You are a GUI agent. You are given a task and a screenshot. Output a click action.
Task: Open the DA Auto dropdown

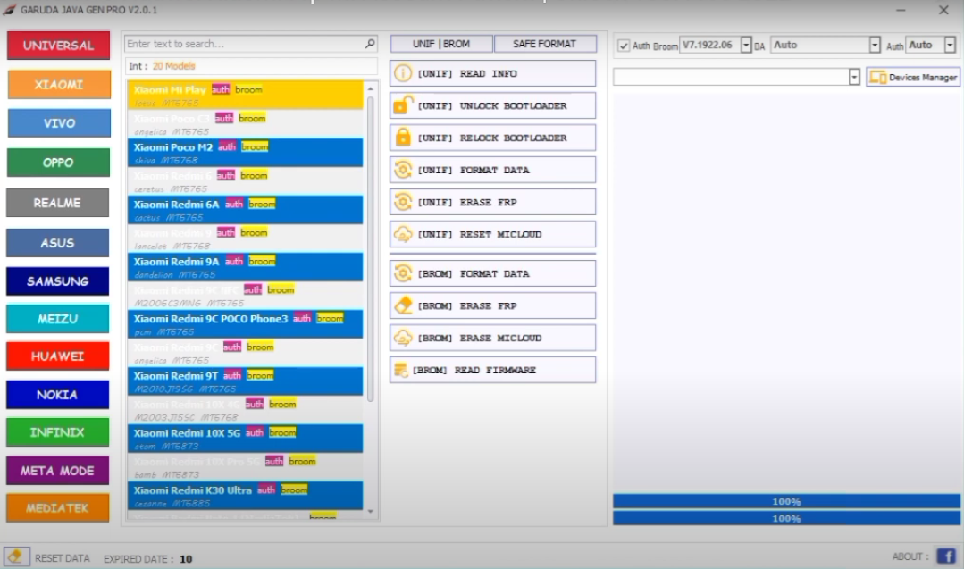coord(875,45)
